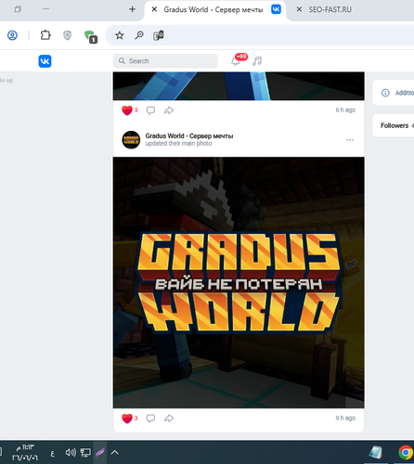
Task: Click the top post's image
Action: tap(239, 86)
